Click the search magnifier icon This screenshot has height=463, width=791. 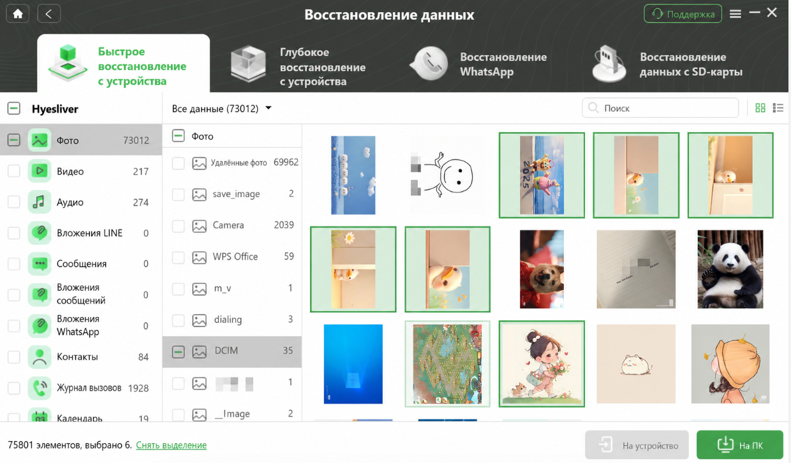[x=593, y=108]
